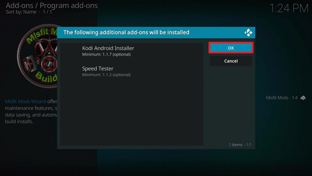Screen dimensions: 312x176
Task: Click the Cancel button
Action: tap(231, 61)
